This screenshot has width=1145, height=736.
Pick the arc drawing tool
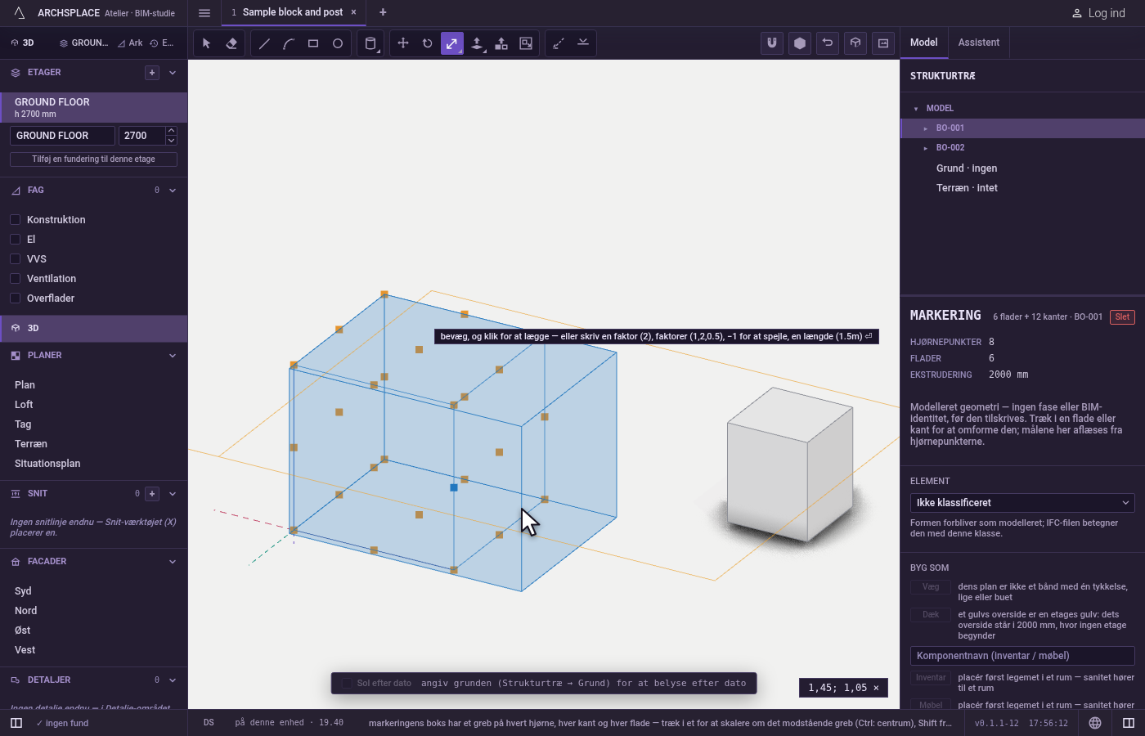tap(289, 43)
